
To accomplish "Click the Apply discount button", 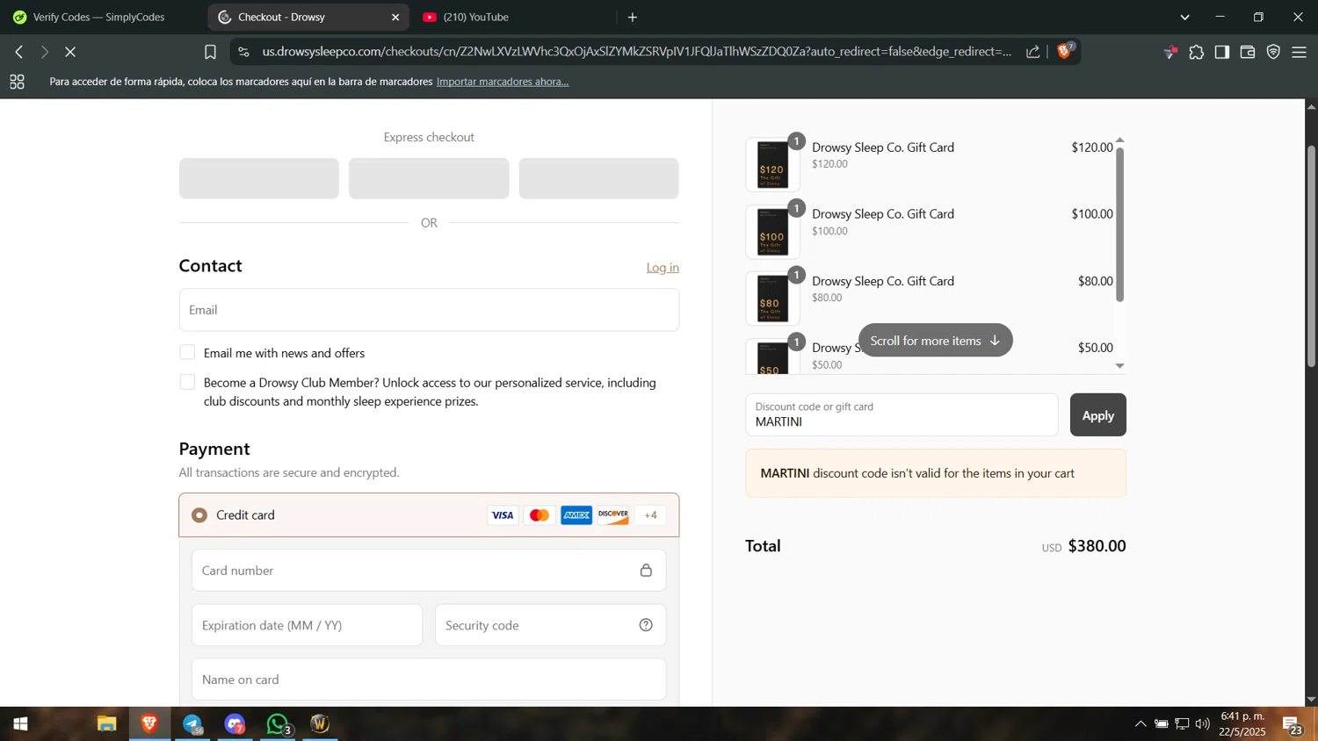I will [x=1098, y=415].
